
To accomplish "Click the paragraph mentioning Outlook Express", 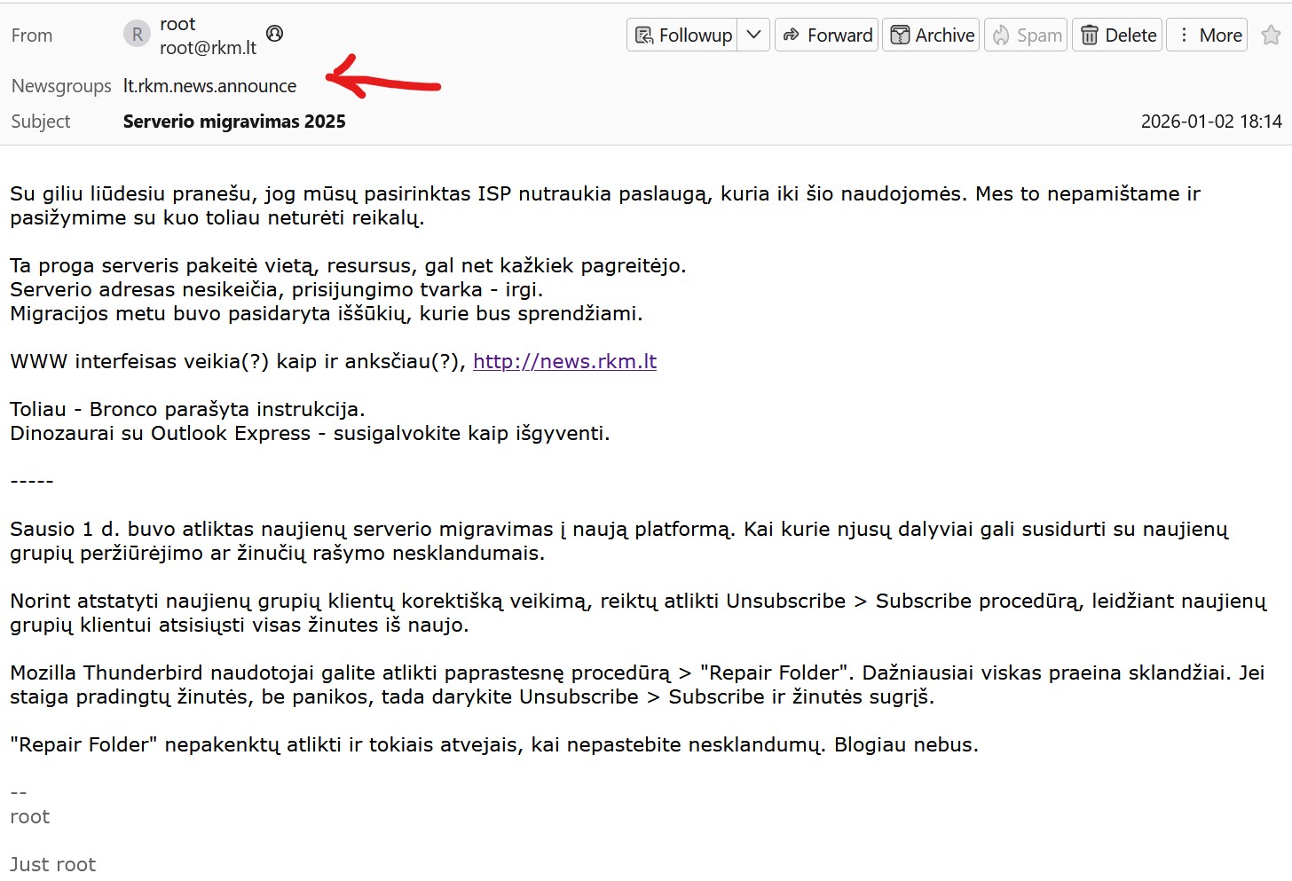I will tap(310, 433).
